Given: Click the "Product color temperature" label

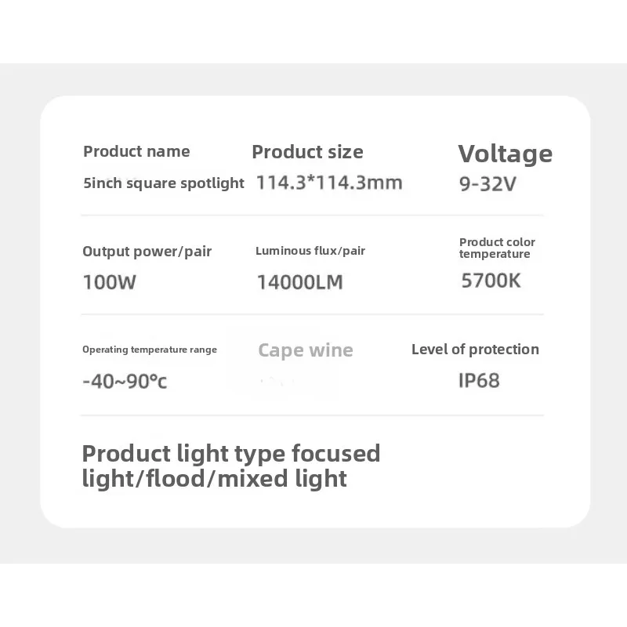Looking at the screenshot, I should (x=497, y=248).
